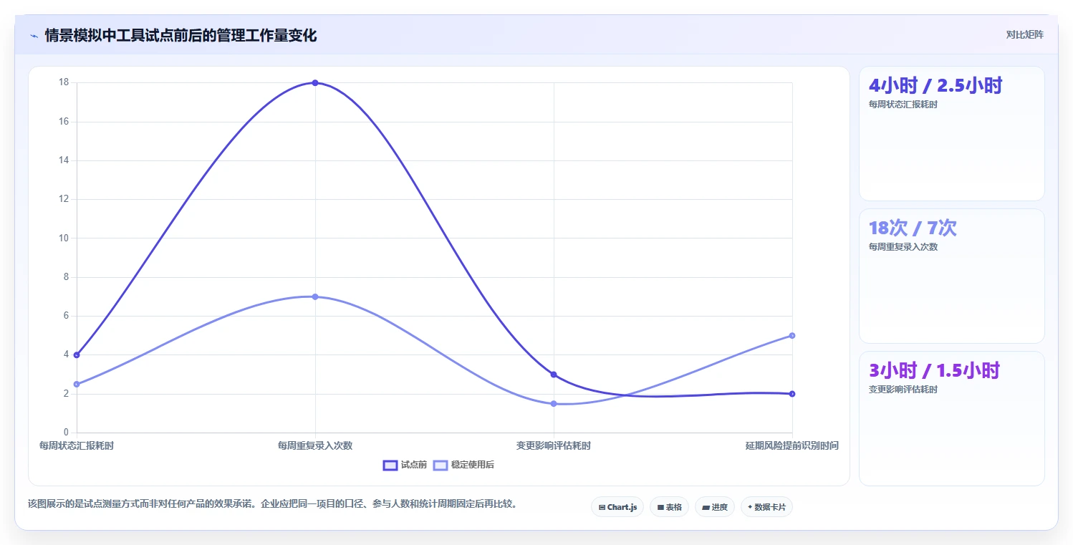
Task: Click the 每周重复录入次数 card caption
Action: [903, 247]
